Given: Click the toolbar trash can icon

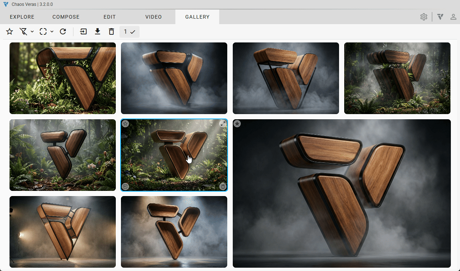Looking at the screenshot, I should coord(111,32).
